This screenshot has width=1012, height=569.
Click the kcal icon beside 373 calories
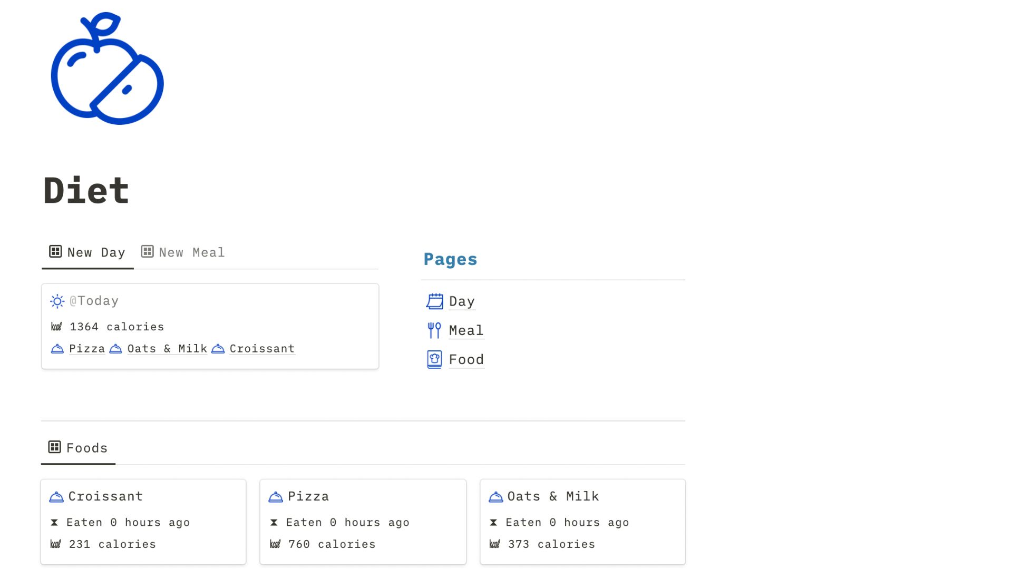pos(494,544)
